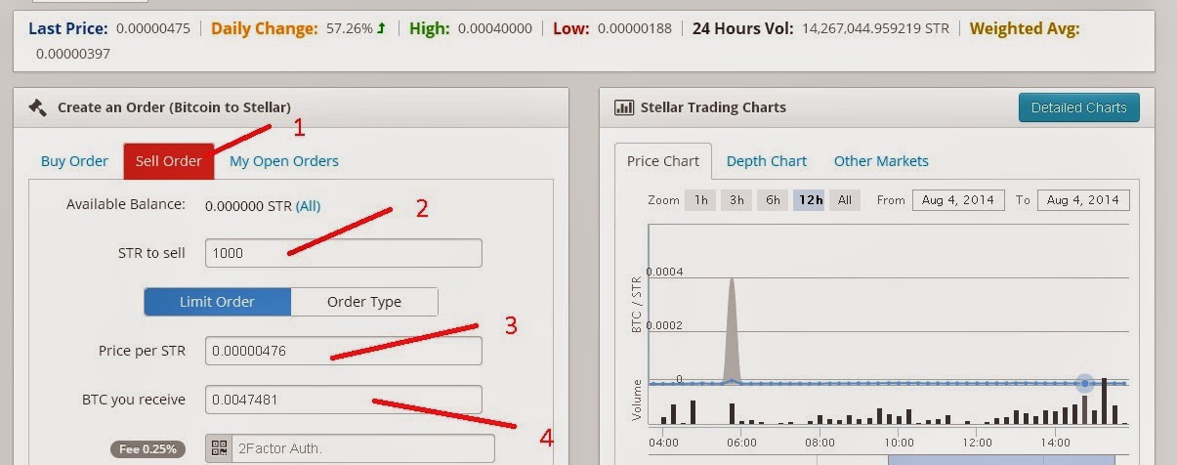This screenshot has height=465, width=1177.
Task: Switch to the Buy Order tab
Action: coord(74,161)
